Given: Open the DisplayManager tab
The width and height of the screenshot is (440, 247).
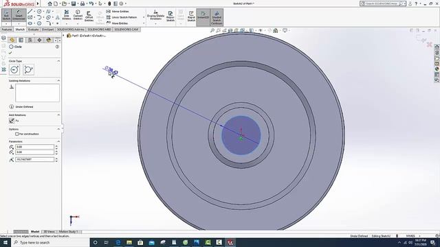Looking at the screenshot, I should point(49,40).
